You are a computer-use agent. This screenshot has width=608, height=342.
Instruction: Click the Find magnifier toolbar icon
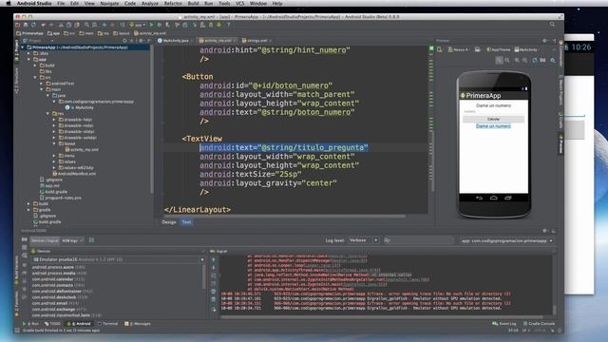tap(86, 25)
